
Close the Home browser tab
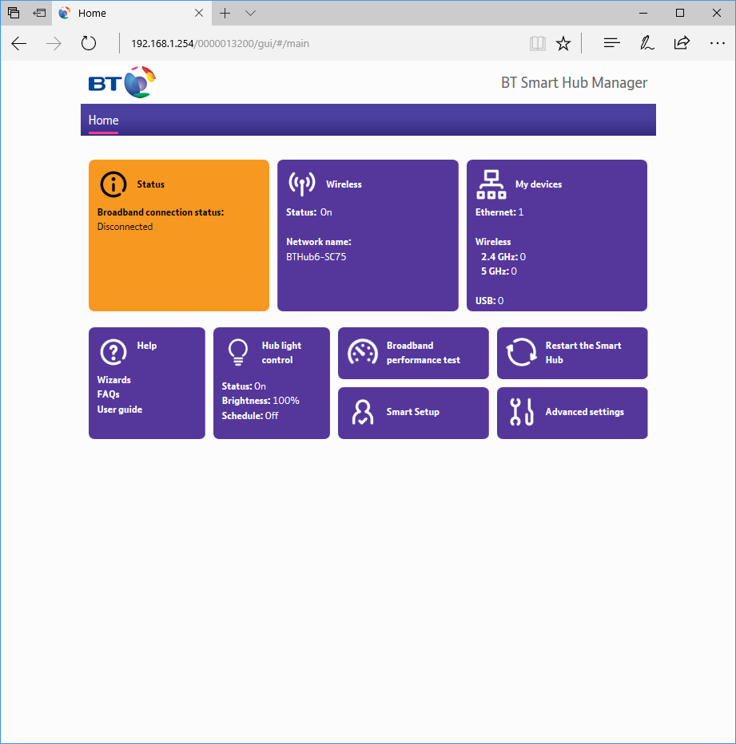[x=199, y=14]
